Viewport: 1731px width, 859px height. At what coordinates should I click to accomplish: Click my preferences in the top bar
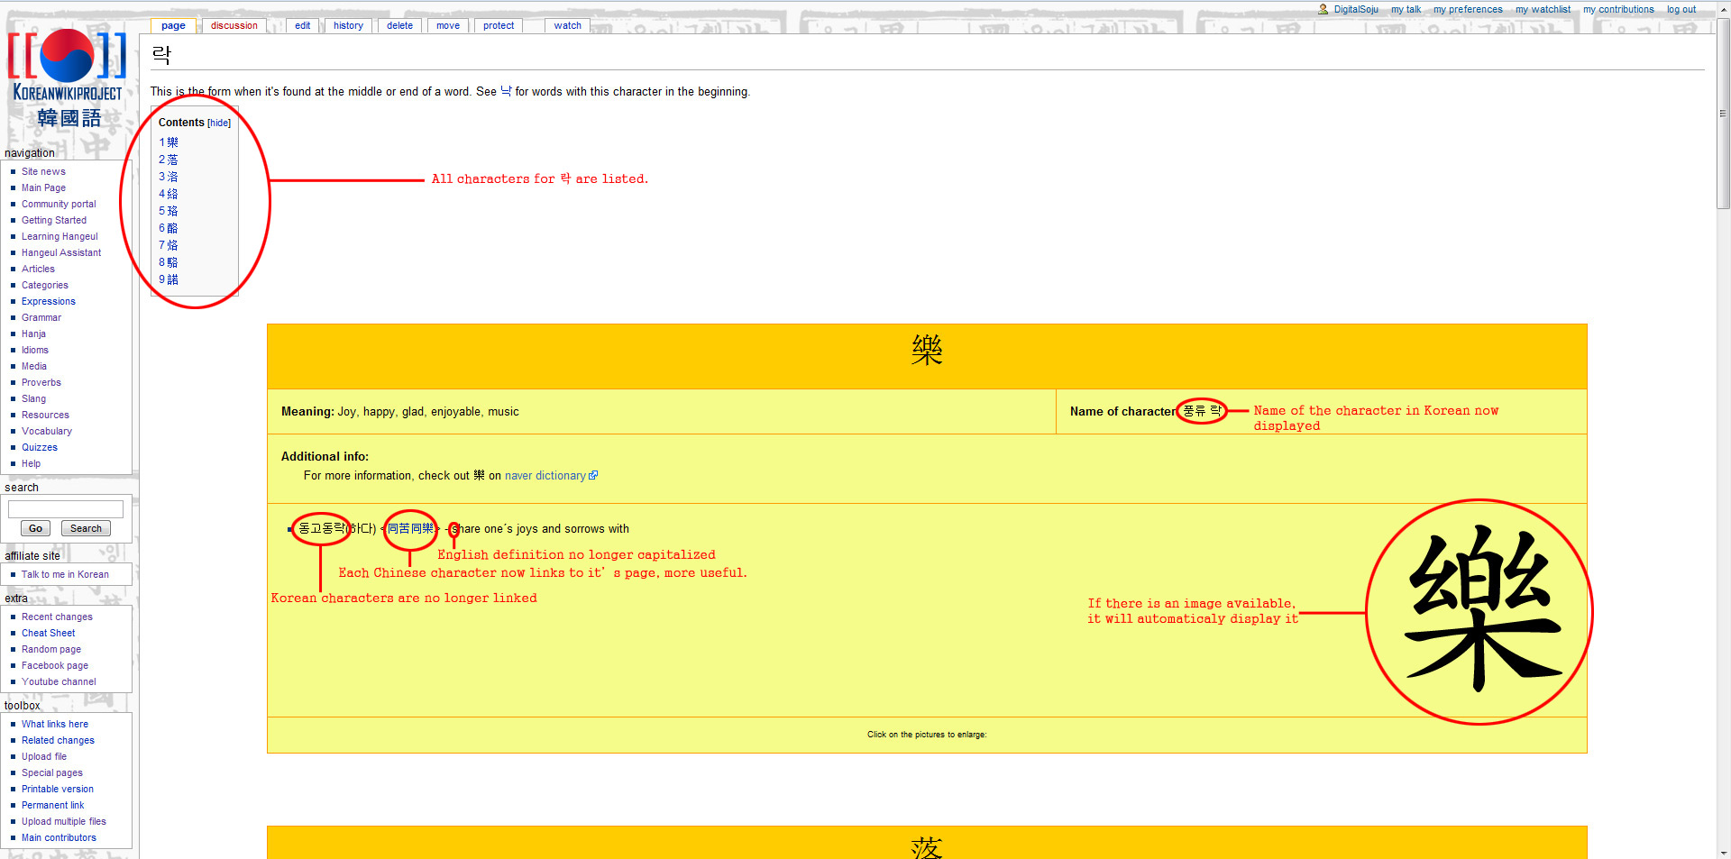[1467, 10]
